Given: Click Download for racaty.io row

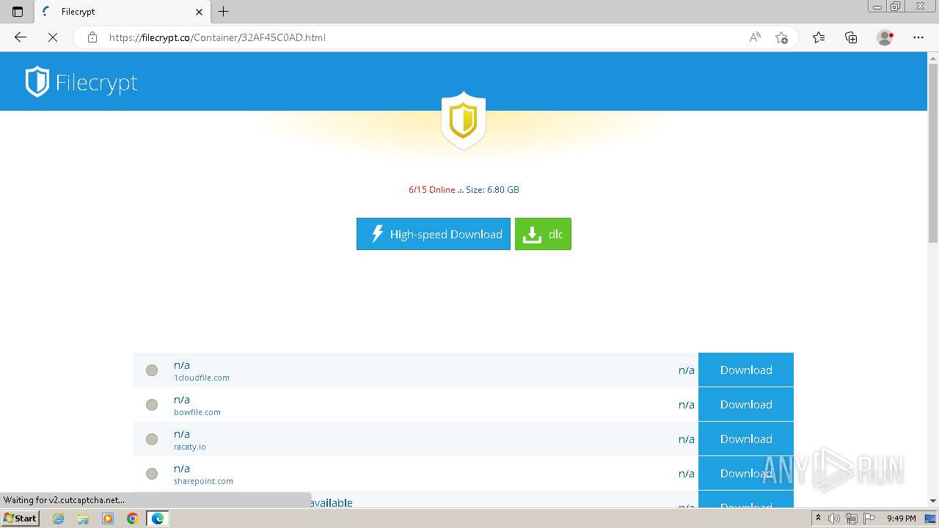Looking at the screenshot, I should pos(746,439).
